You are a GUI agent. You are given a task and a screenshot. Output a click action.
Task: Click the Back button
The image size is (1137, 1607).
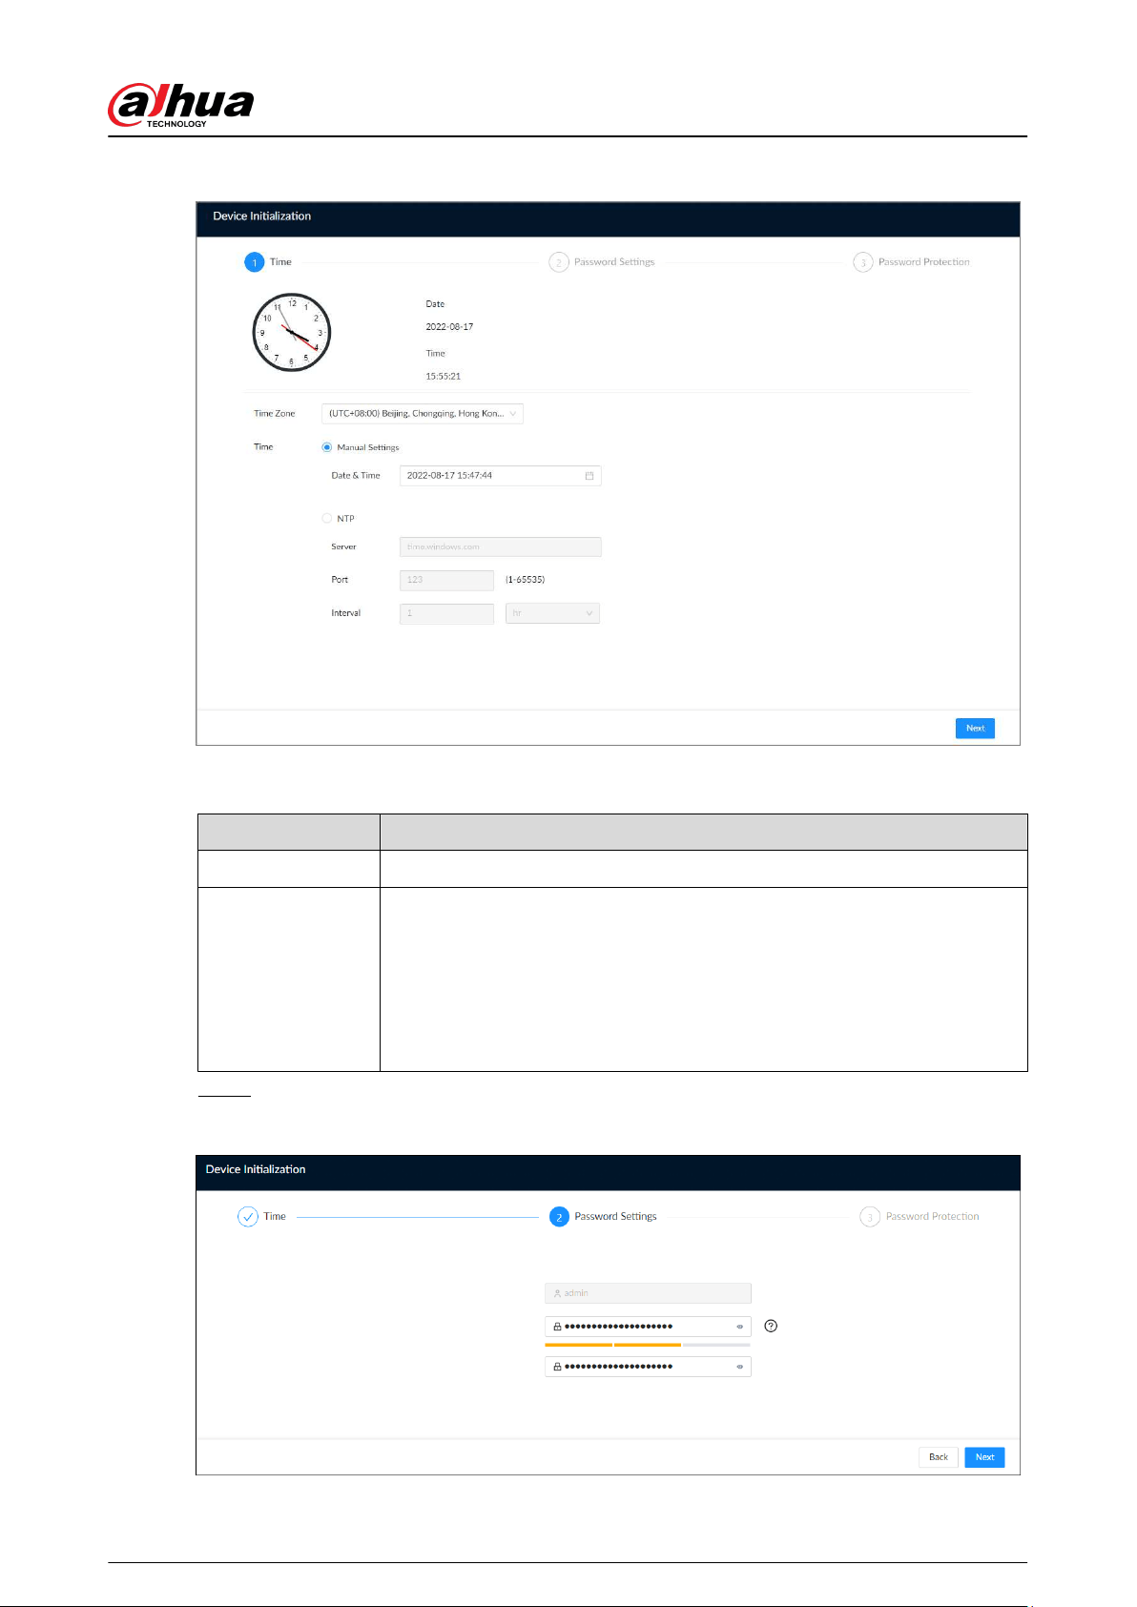[939, 1457]
